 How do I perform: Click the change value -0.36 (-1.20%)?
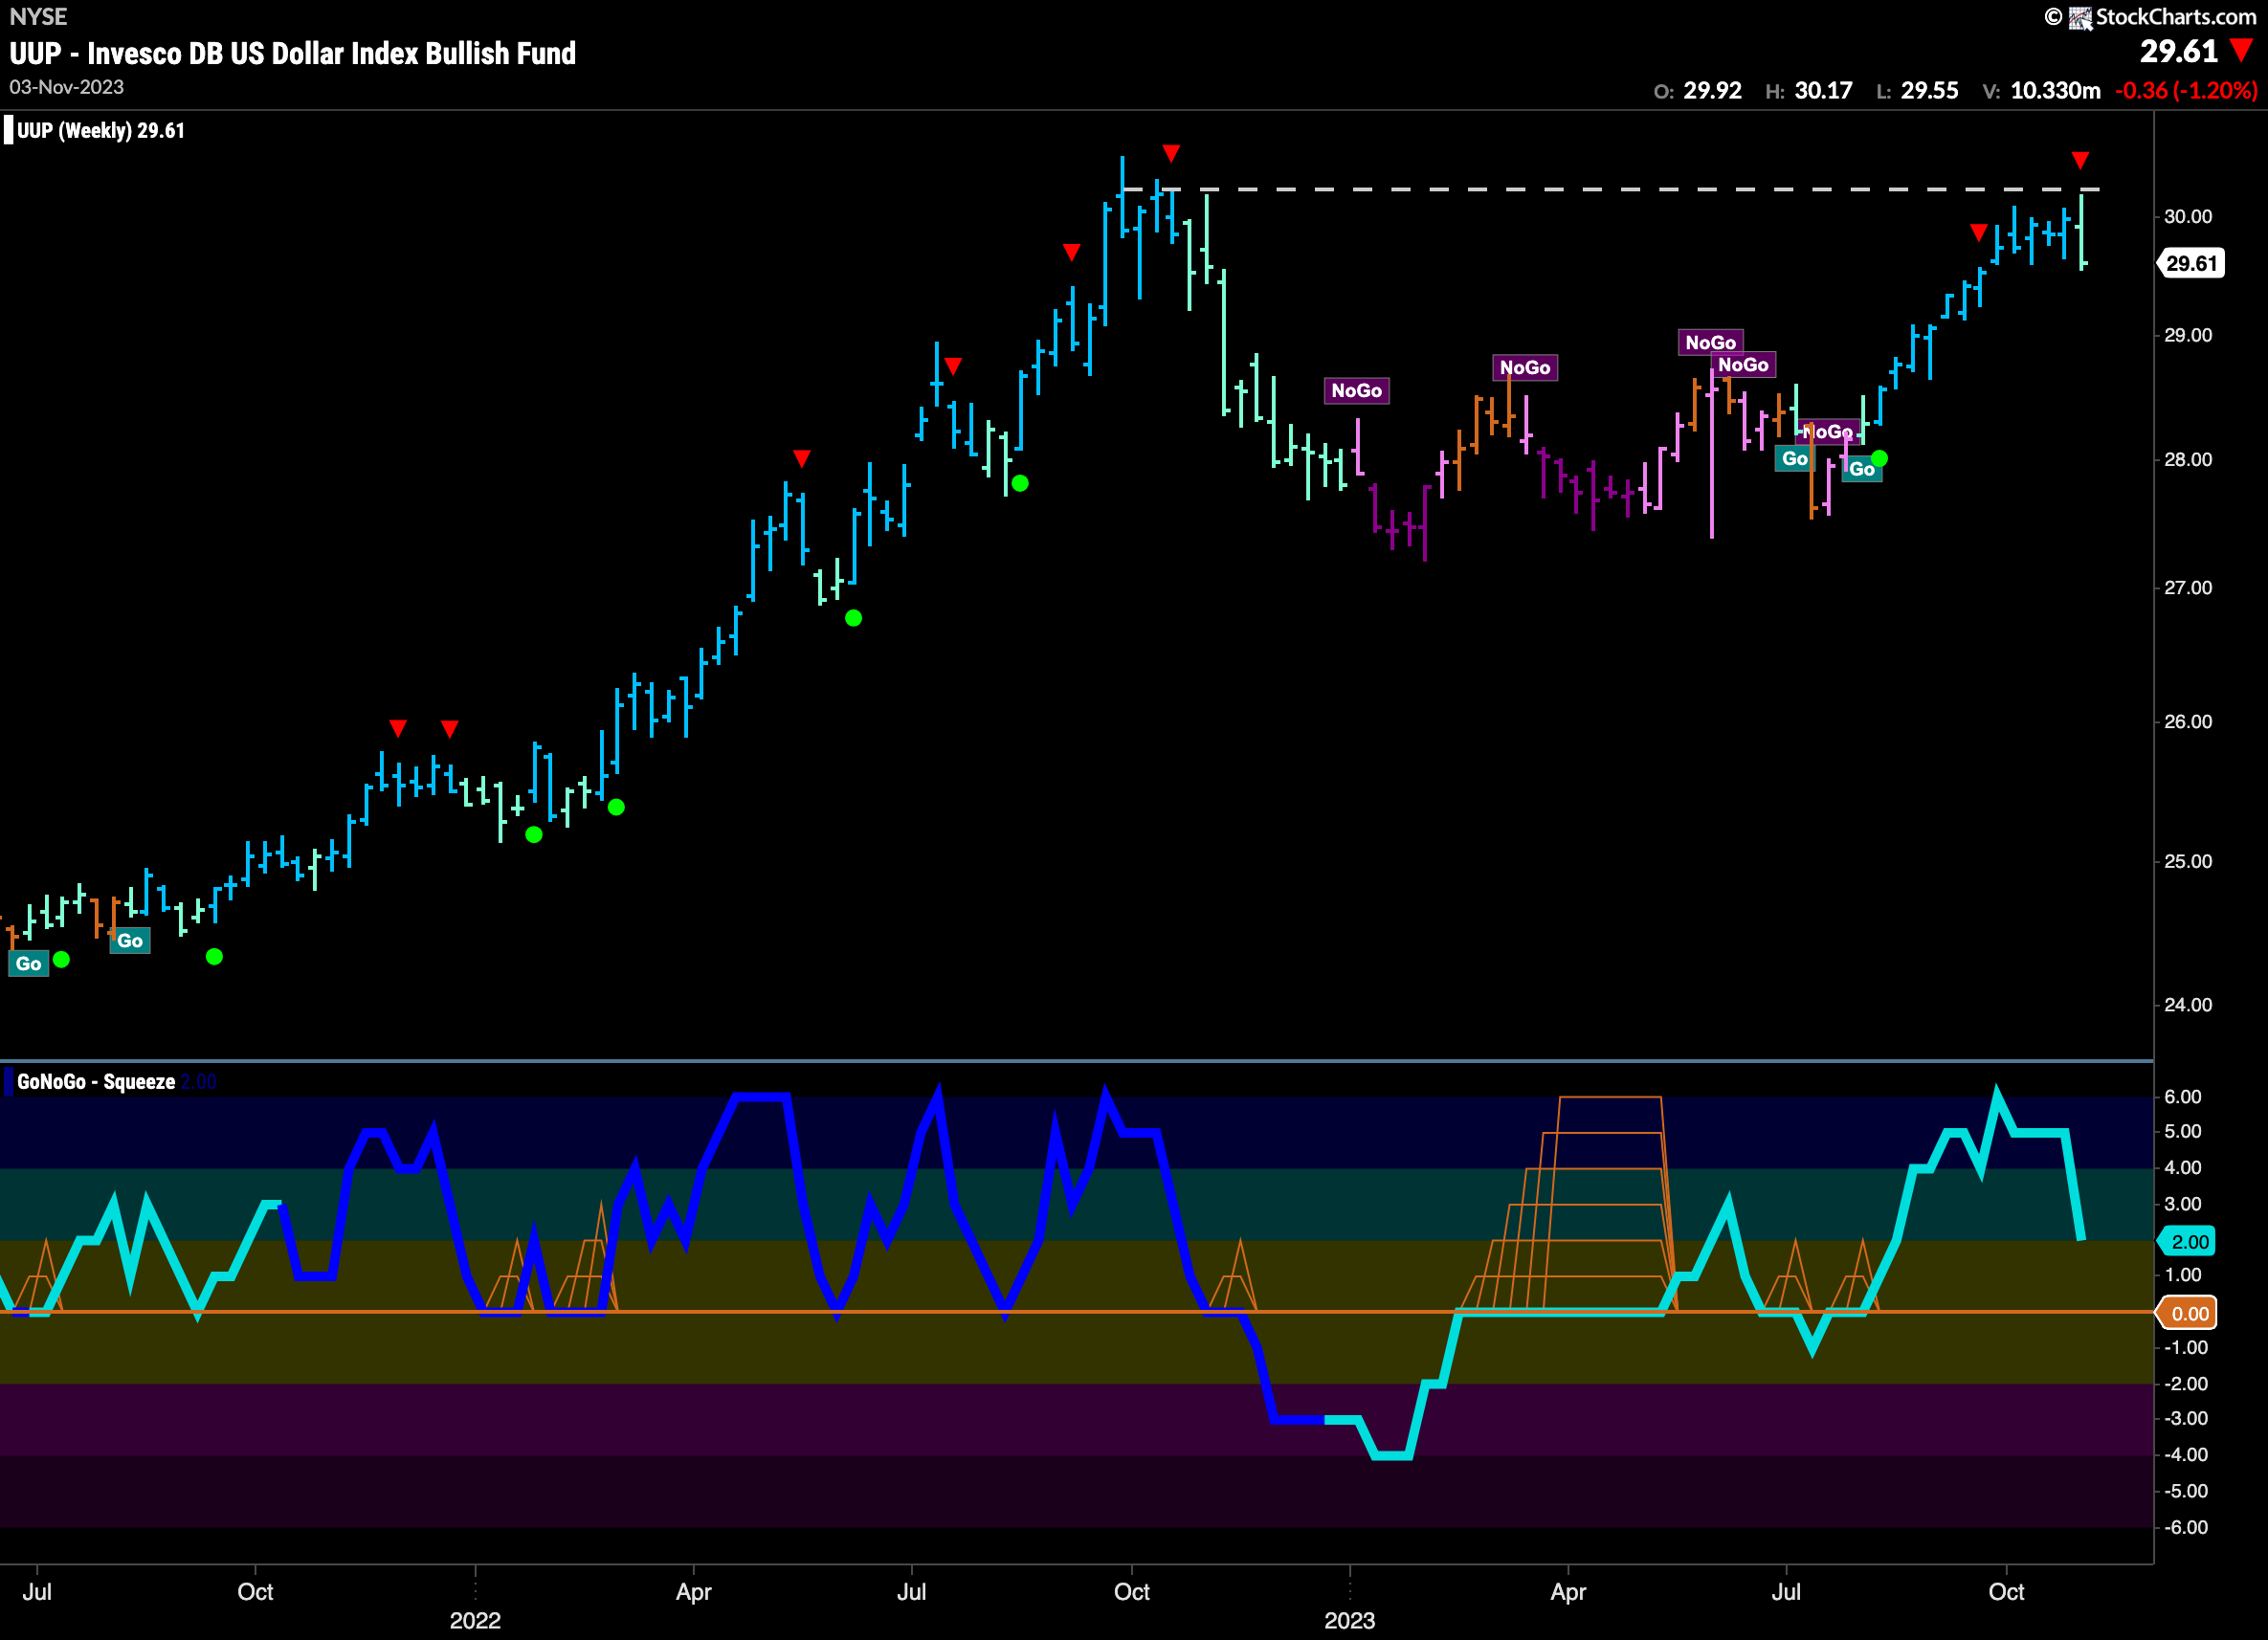click(x=2186, y=91)
